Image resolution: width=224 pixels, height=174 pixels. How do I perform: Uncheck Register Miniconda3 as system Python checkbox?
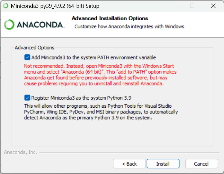click(27, 98)
